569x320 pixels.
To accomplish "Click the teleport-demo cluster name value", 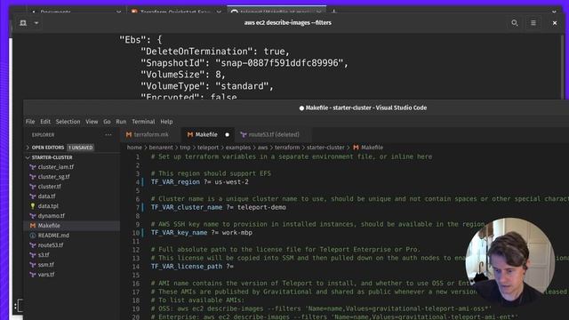I will pos(261,207).
